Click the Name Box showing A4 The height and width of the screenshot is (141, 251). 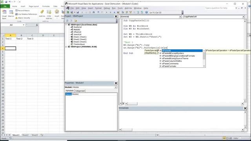click(x=11, y=25)
